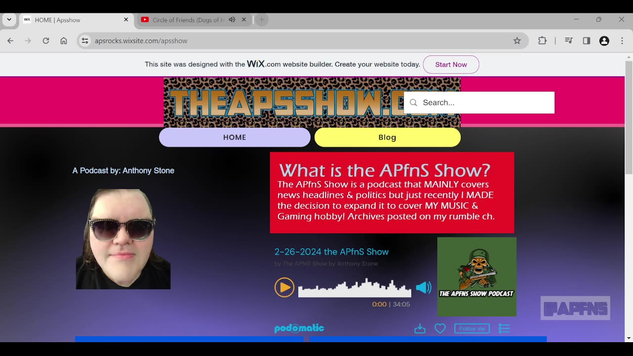Click the page vertical scrollbar
The image size is (633, 356).
pyautogui.click(x=629, y=118)
